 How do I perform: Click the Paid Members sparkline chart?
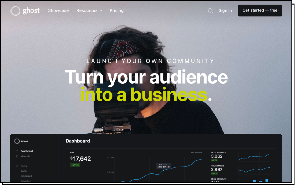coord(254,169)
